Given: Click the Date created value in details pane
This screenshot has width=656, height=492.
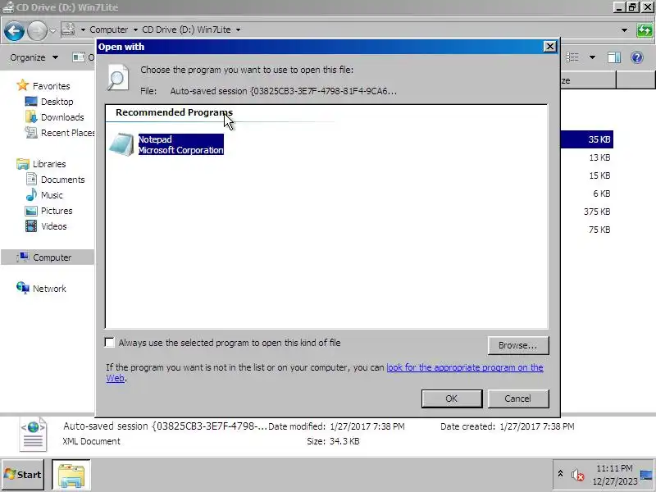Looking at the screenshot, I should [537, 426].
